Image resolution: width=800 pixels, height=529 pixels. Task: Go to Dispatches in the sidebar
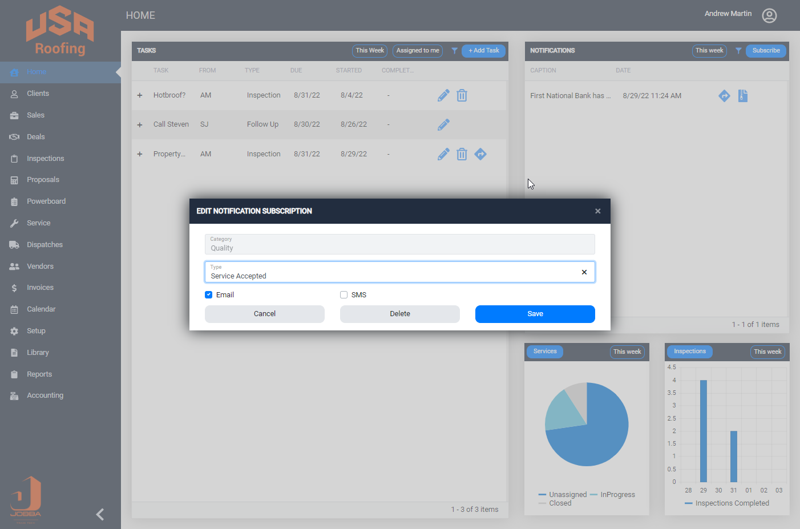tap(45, 245)
